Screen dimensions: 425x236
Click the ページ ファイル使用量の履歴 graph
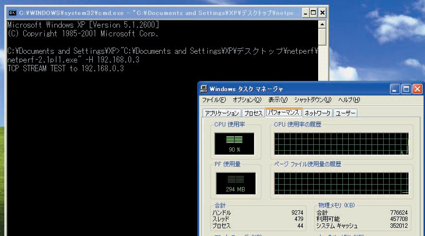[341, 184]
